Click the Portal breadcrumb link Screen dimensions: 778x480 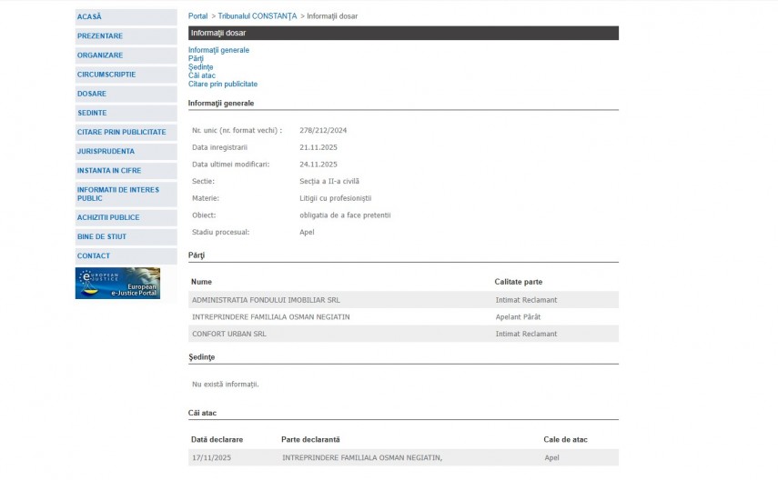pyautogui.click(x=197, y=16)
